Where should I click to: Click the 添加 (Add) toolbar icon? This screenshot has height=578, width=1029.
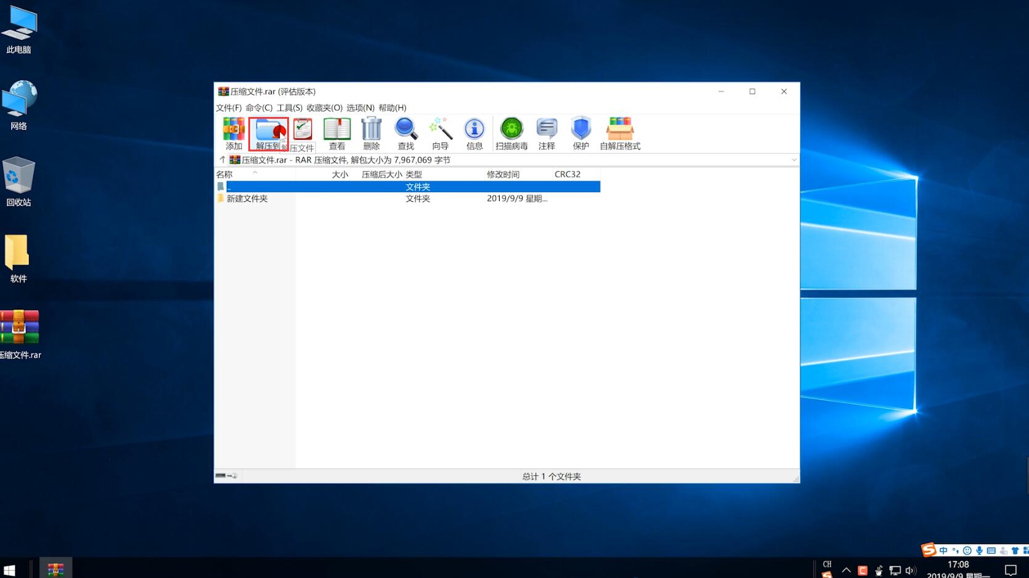coord(234,134)
